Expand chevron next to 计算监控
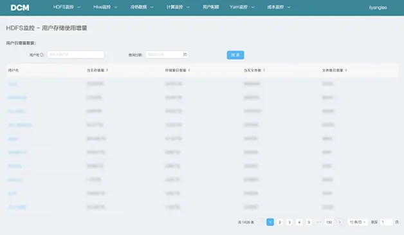This screenshot has width=404, height=235. pos(188,7)
